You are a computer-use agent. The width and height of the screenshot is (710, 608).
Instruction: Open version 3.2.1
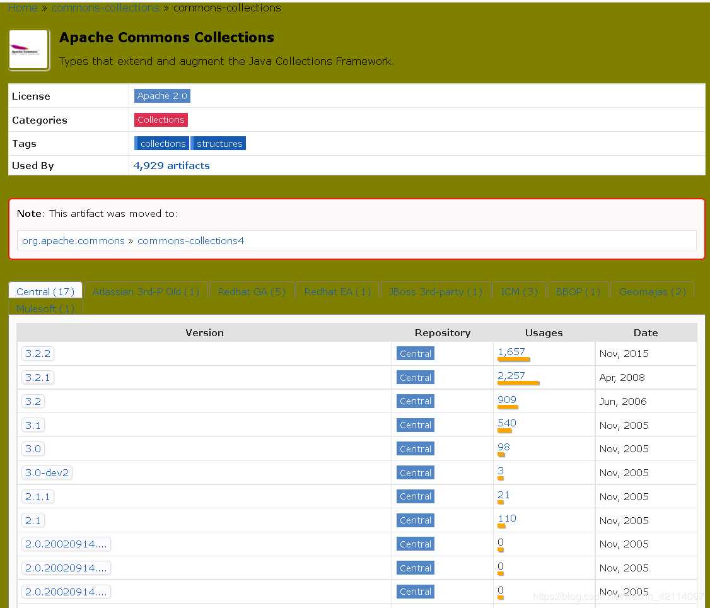(38, 377)
